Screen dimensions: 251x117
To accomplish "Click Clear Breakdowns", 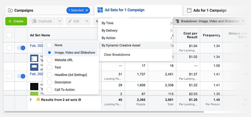I will pos(117,55).
